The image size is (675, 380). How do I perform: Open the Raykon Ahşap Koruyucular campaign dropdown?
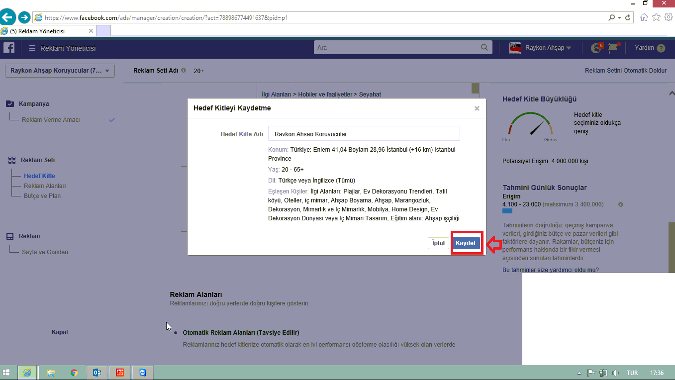(x=60, y=71)
